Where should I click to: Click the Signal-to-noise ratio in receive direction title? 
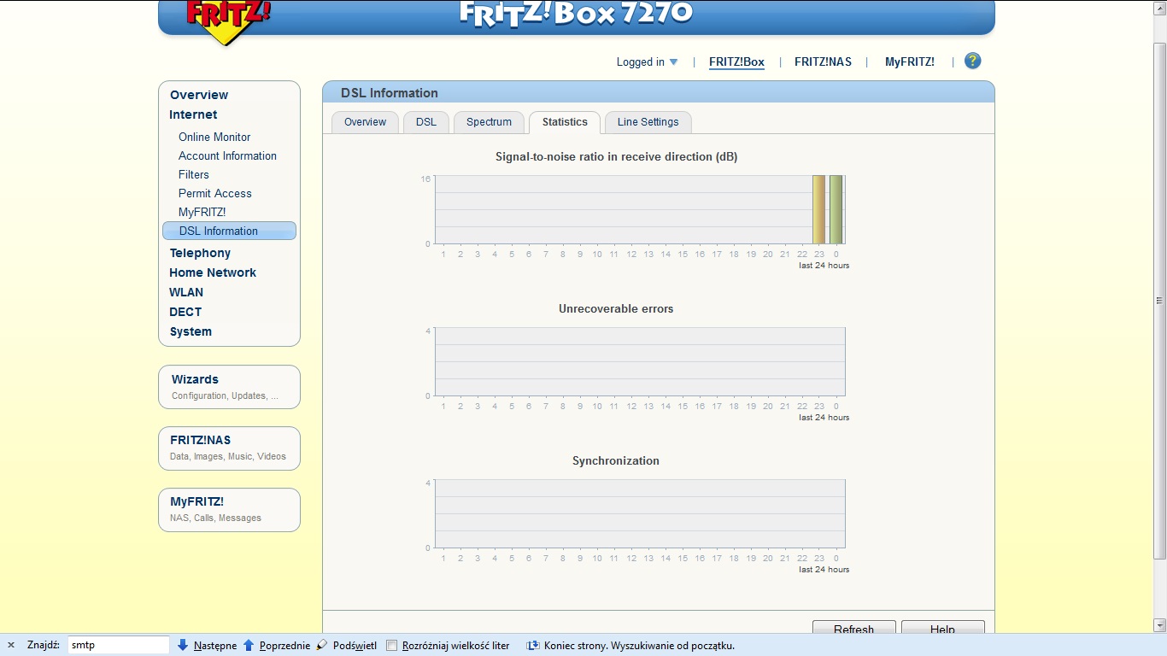[x=616, y=156]
